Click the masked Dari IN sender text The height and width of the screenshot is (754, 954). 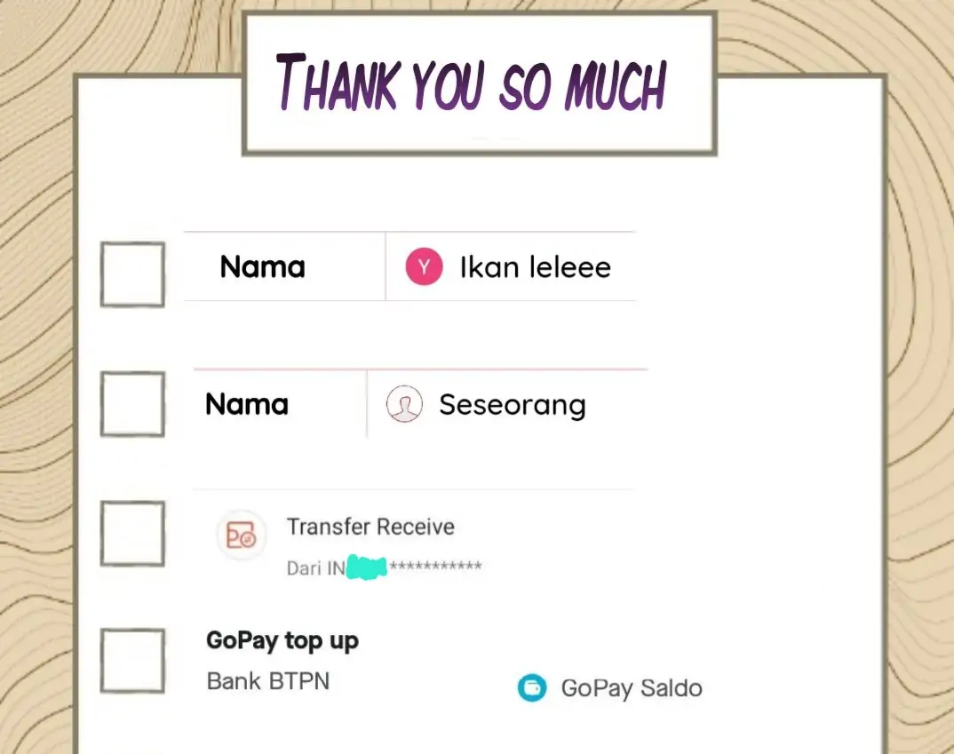pos(384,567)
